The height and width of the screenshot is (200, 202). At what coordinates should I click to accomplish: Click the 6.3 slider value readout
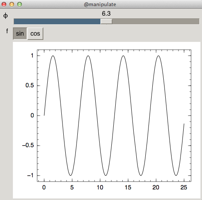[x=106, y=14]
